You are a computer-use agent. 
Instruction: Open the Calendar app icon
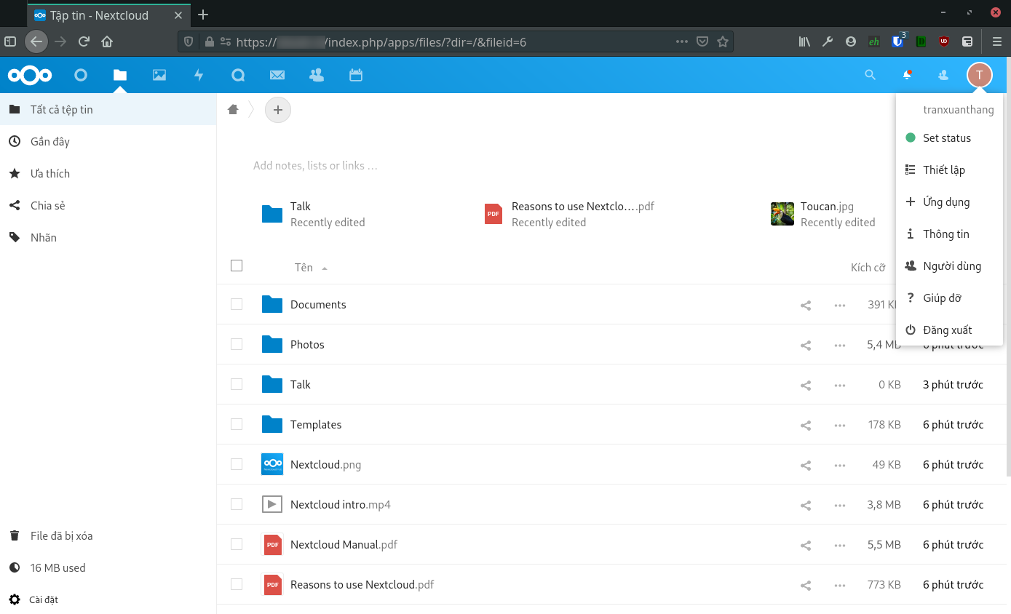coord(356,75)
